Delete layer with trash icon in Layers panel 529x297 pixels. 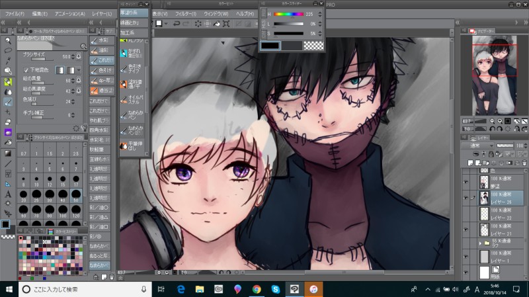(524, 163)
